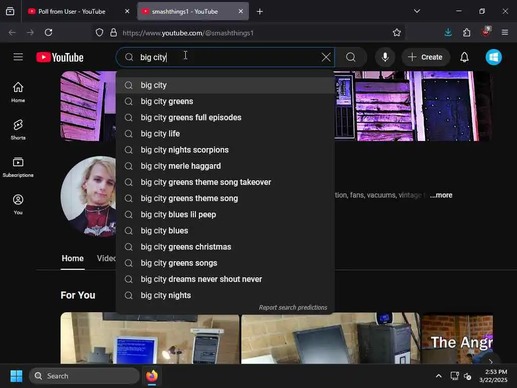Select the 'big city' suggestion
Screen dimensions: 517x388
pos(225,85)
